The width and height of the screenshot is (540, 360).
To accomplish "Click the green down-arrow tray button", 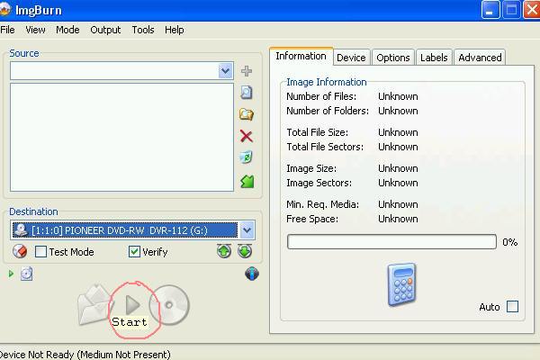I will (245, 251).
